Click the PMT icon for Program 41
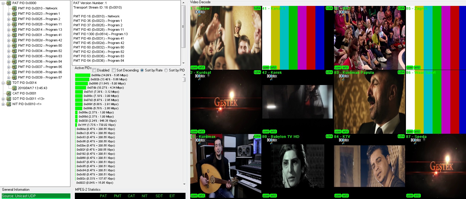This screenshot has height=199, width=466. pos(14,35)
